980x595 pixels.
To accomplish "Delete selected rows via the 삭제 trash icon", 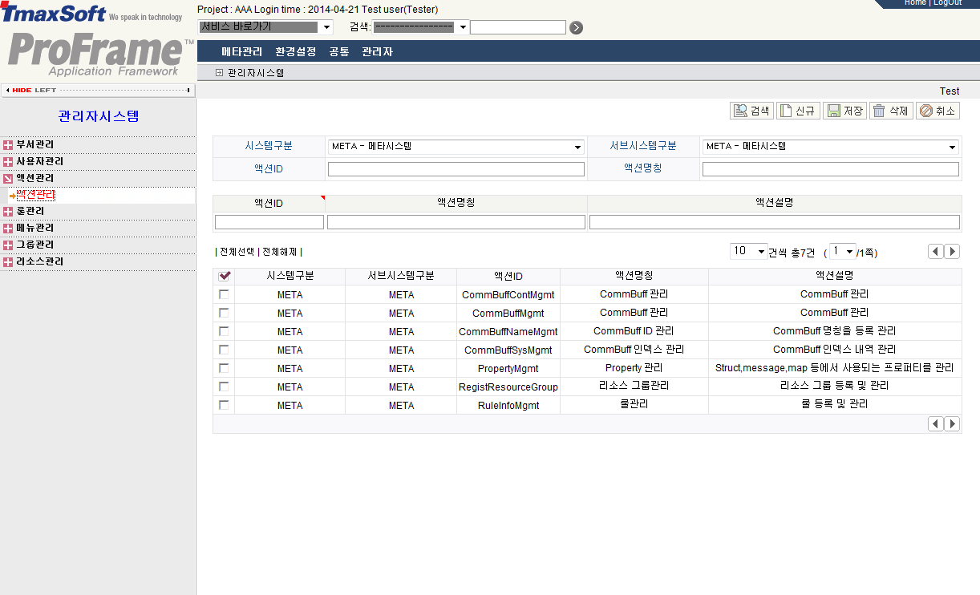I will pyautogui.click(x=890, y=110).
